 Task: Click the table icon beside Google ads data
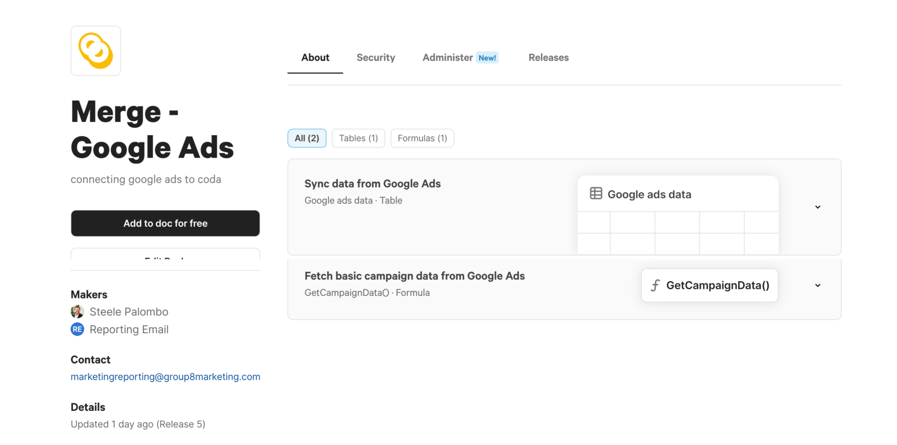click(596, 194)
